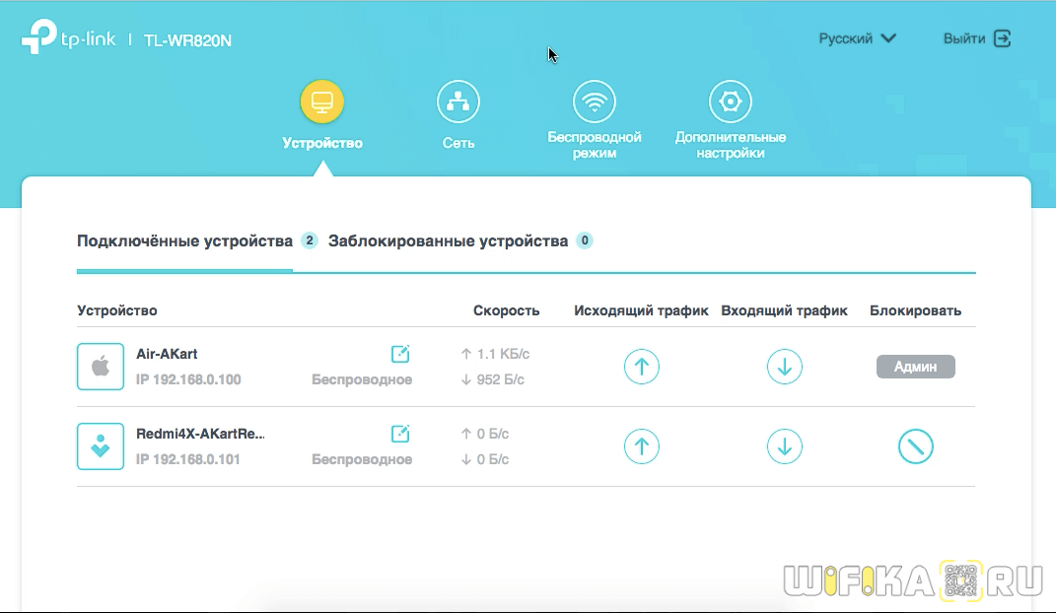
Task: Set outgoing traffic limit for Redmi4X
Action: pyautogui.click(x=641, y=446)
